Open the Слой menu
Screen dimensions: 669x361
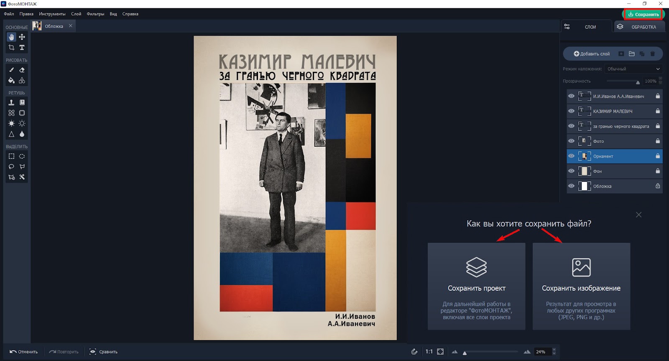pos(76,14)
